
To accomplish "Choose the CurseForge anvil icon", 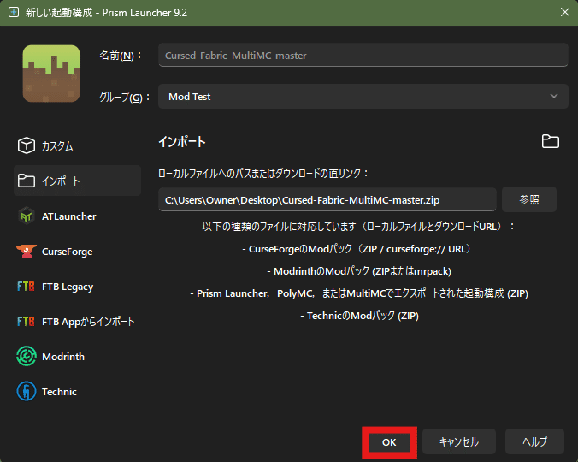I will 27,251.
